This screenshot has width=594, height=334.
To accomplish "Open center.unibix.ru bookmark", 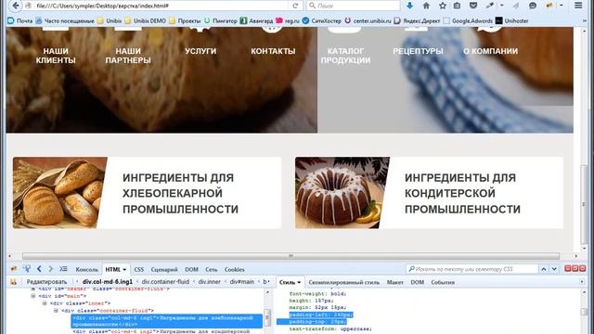I will (x=368, y=20).
